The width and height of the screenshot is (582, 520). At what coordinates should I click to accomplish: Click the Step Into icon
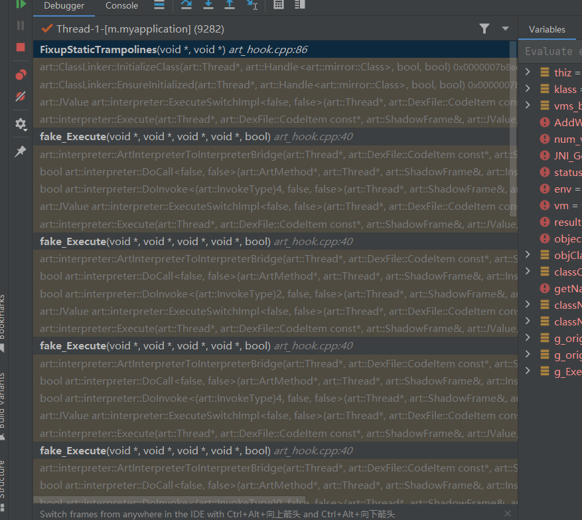208,5
